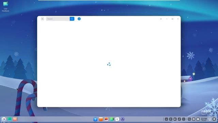The width and height of the screenshot is (218, 123).
Task: Open the downloads manager icon
Action: point(79,19)
